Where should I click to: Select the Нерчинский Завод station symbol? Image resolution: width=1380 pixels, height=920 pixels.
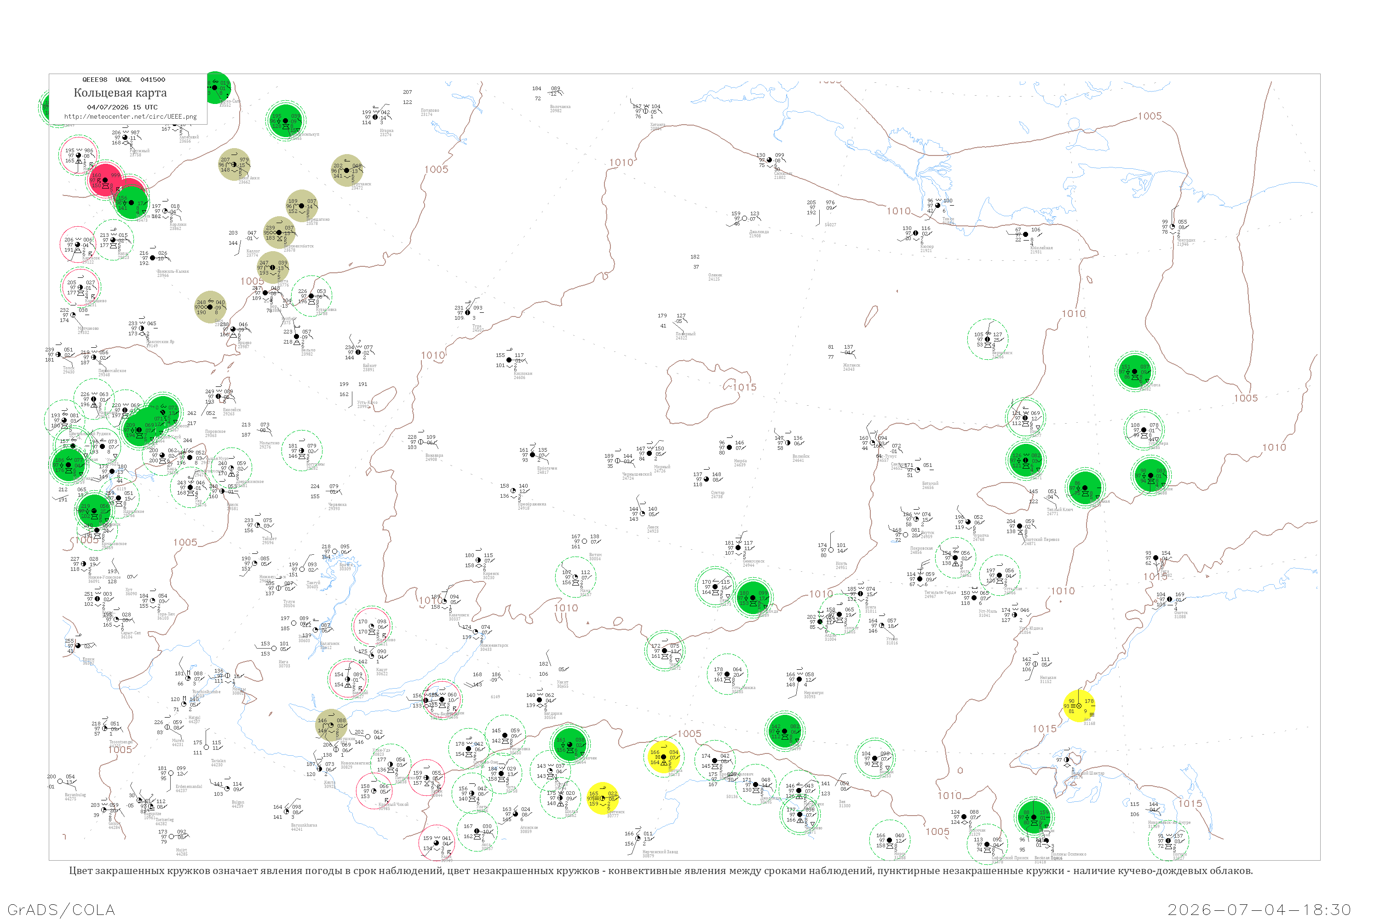point(638,839)
